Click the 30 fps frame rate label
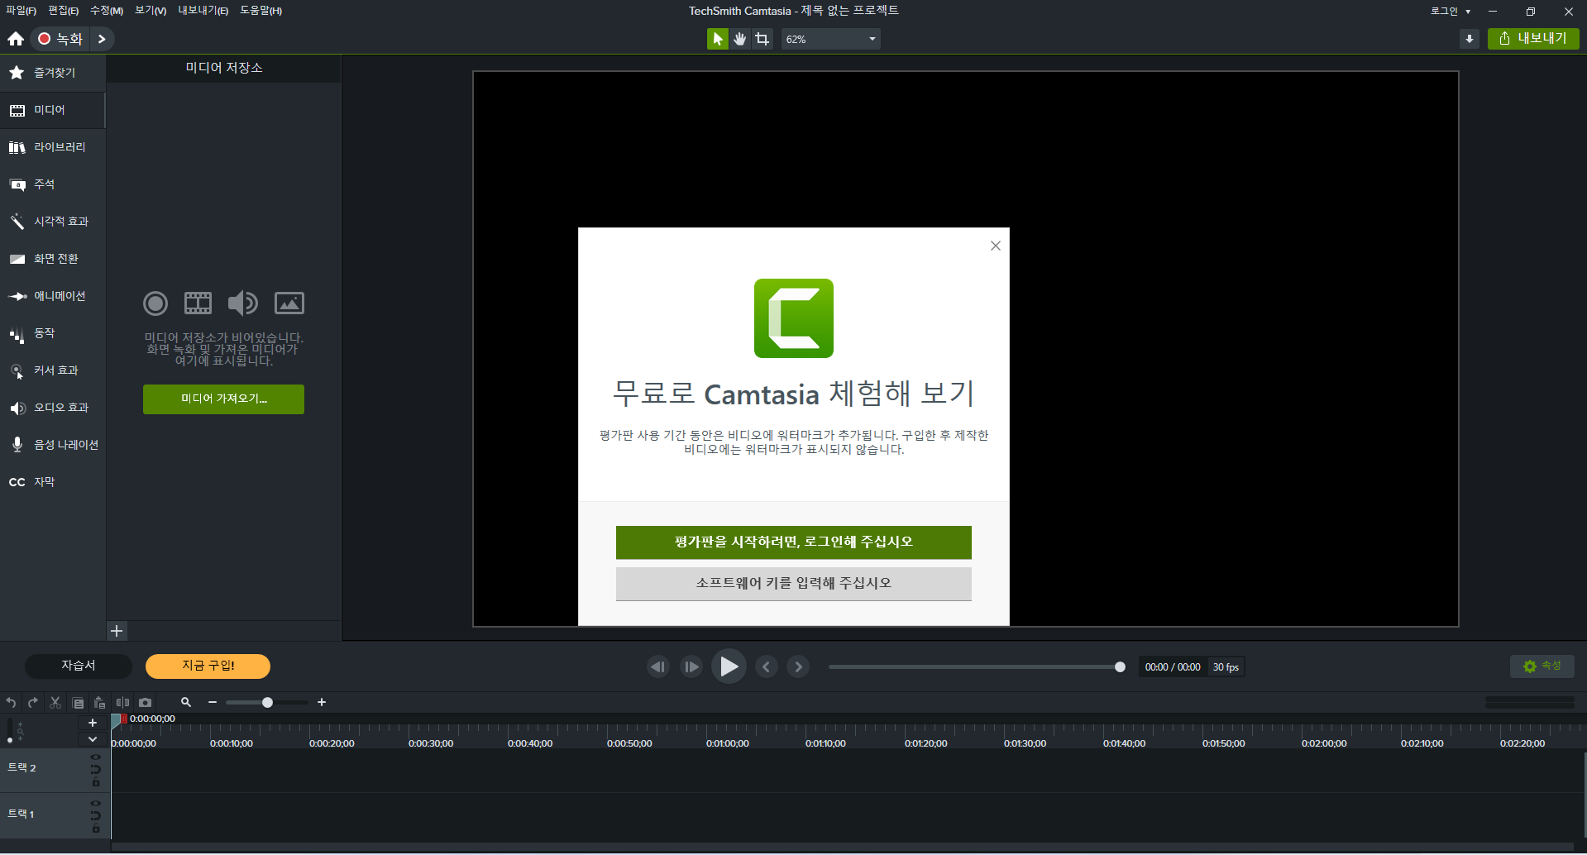The width and height of the screenshot is (1587, 855). click(x=1226, y=667)
